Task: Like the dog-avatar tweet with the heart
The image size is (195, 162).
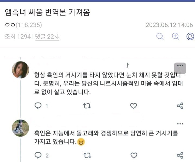Action: pos(134,155)
